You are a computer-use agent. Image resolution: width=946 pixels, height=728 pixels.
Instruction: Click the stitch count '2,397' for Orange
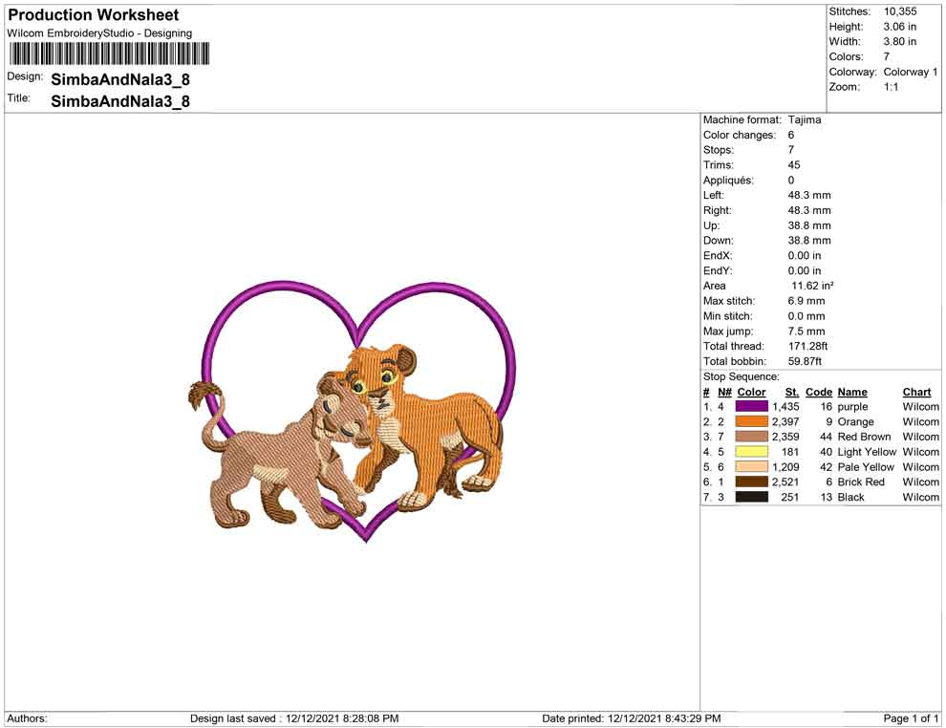[x=785, y=421]
